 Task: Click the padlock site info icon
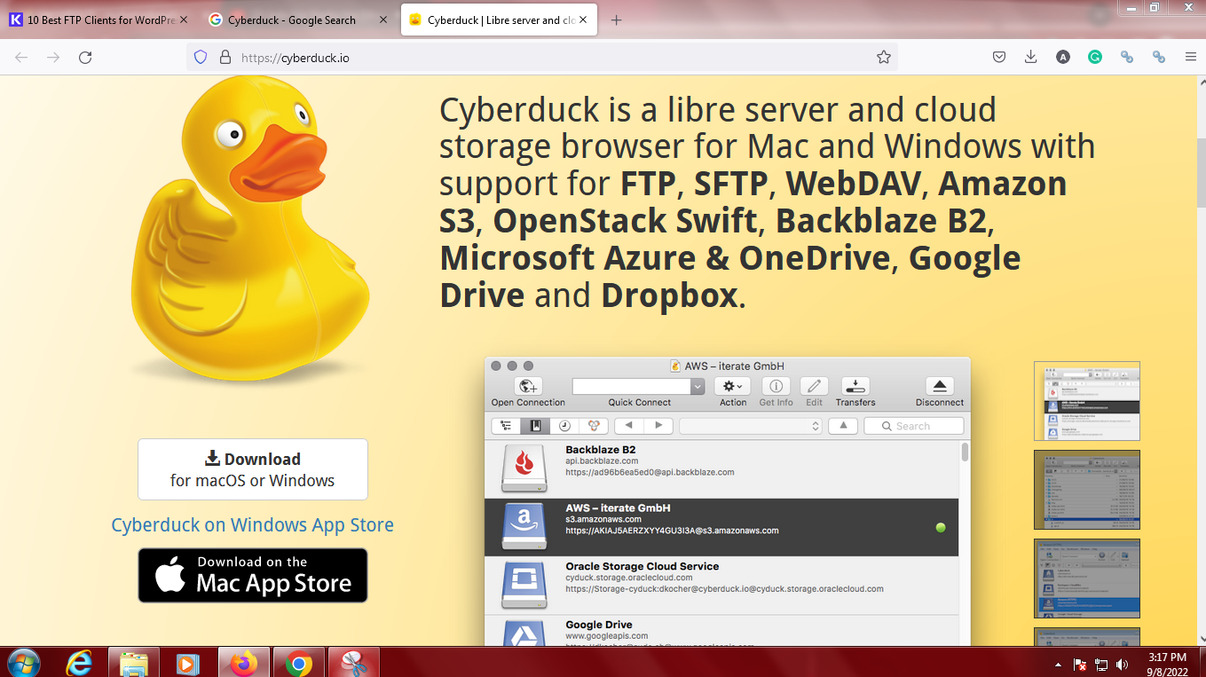[x=225, y=57]
